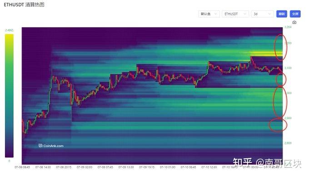
Task: Click the 07-09 13:30 time axis label
Action: [126, 167]
